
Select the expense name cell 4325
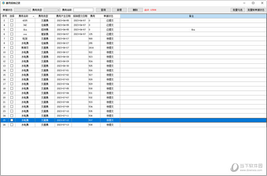[25, 20]
